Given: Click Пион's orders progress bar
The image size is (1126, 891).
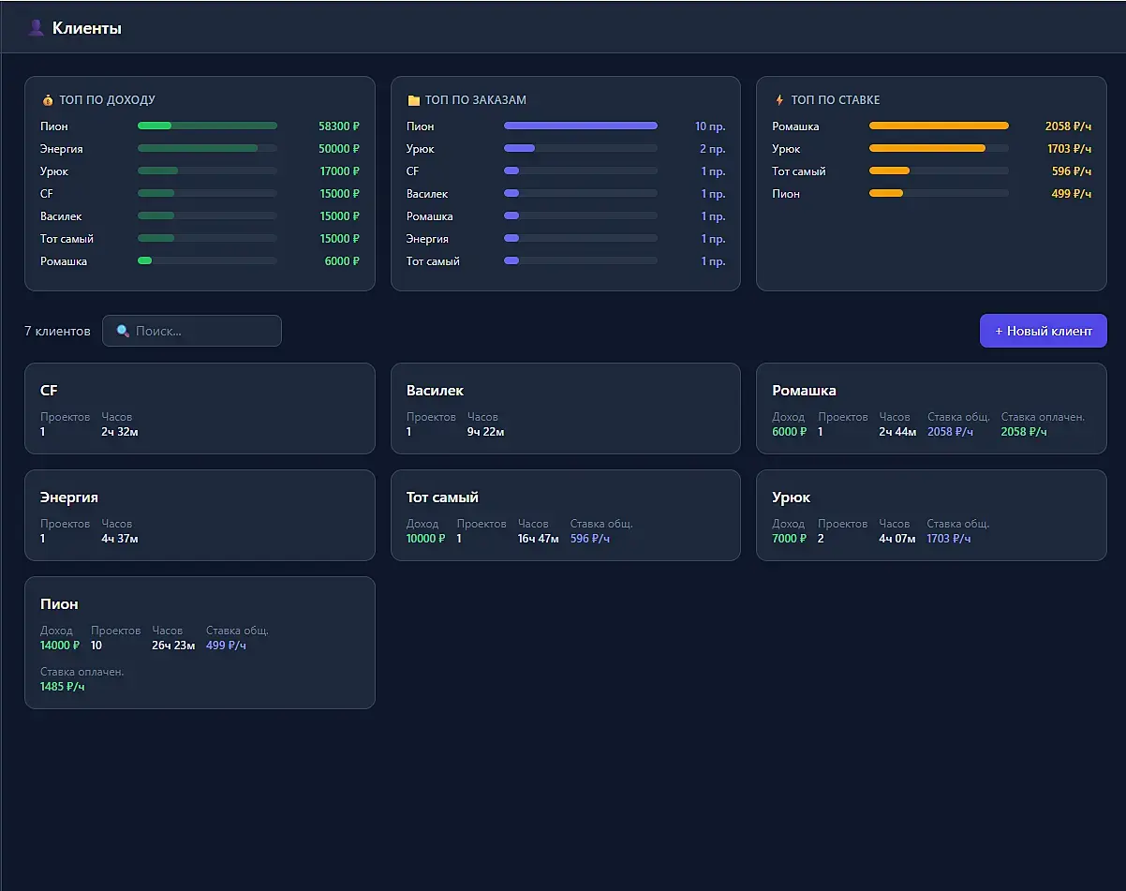Looking at the screenshot, I should pos(581,126).
